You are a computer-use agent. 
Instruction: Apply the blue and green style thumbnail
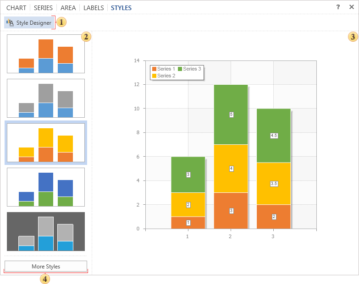click(46, 187)
